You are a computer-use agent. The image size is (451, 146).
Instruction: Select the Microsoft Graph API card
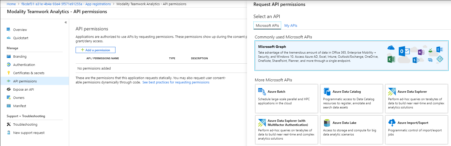click(352, 55)
